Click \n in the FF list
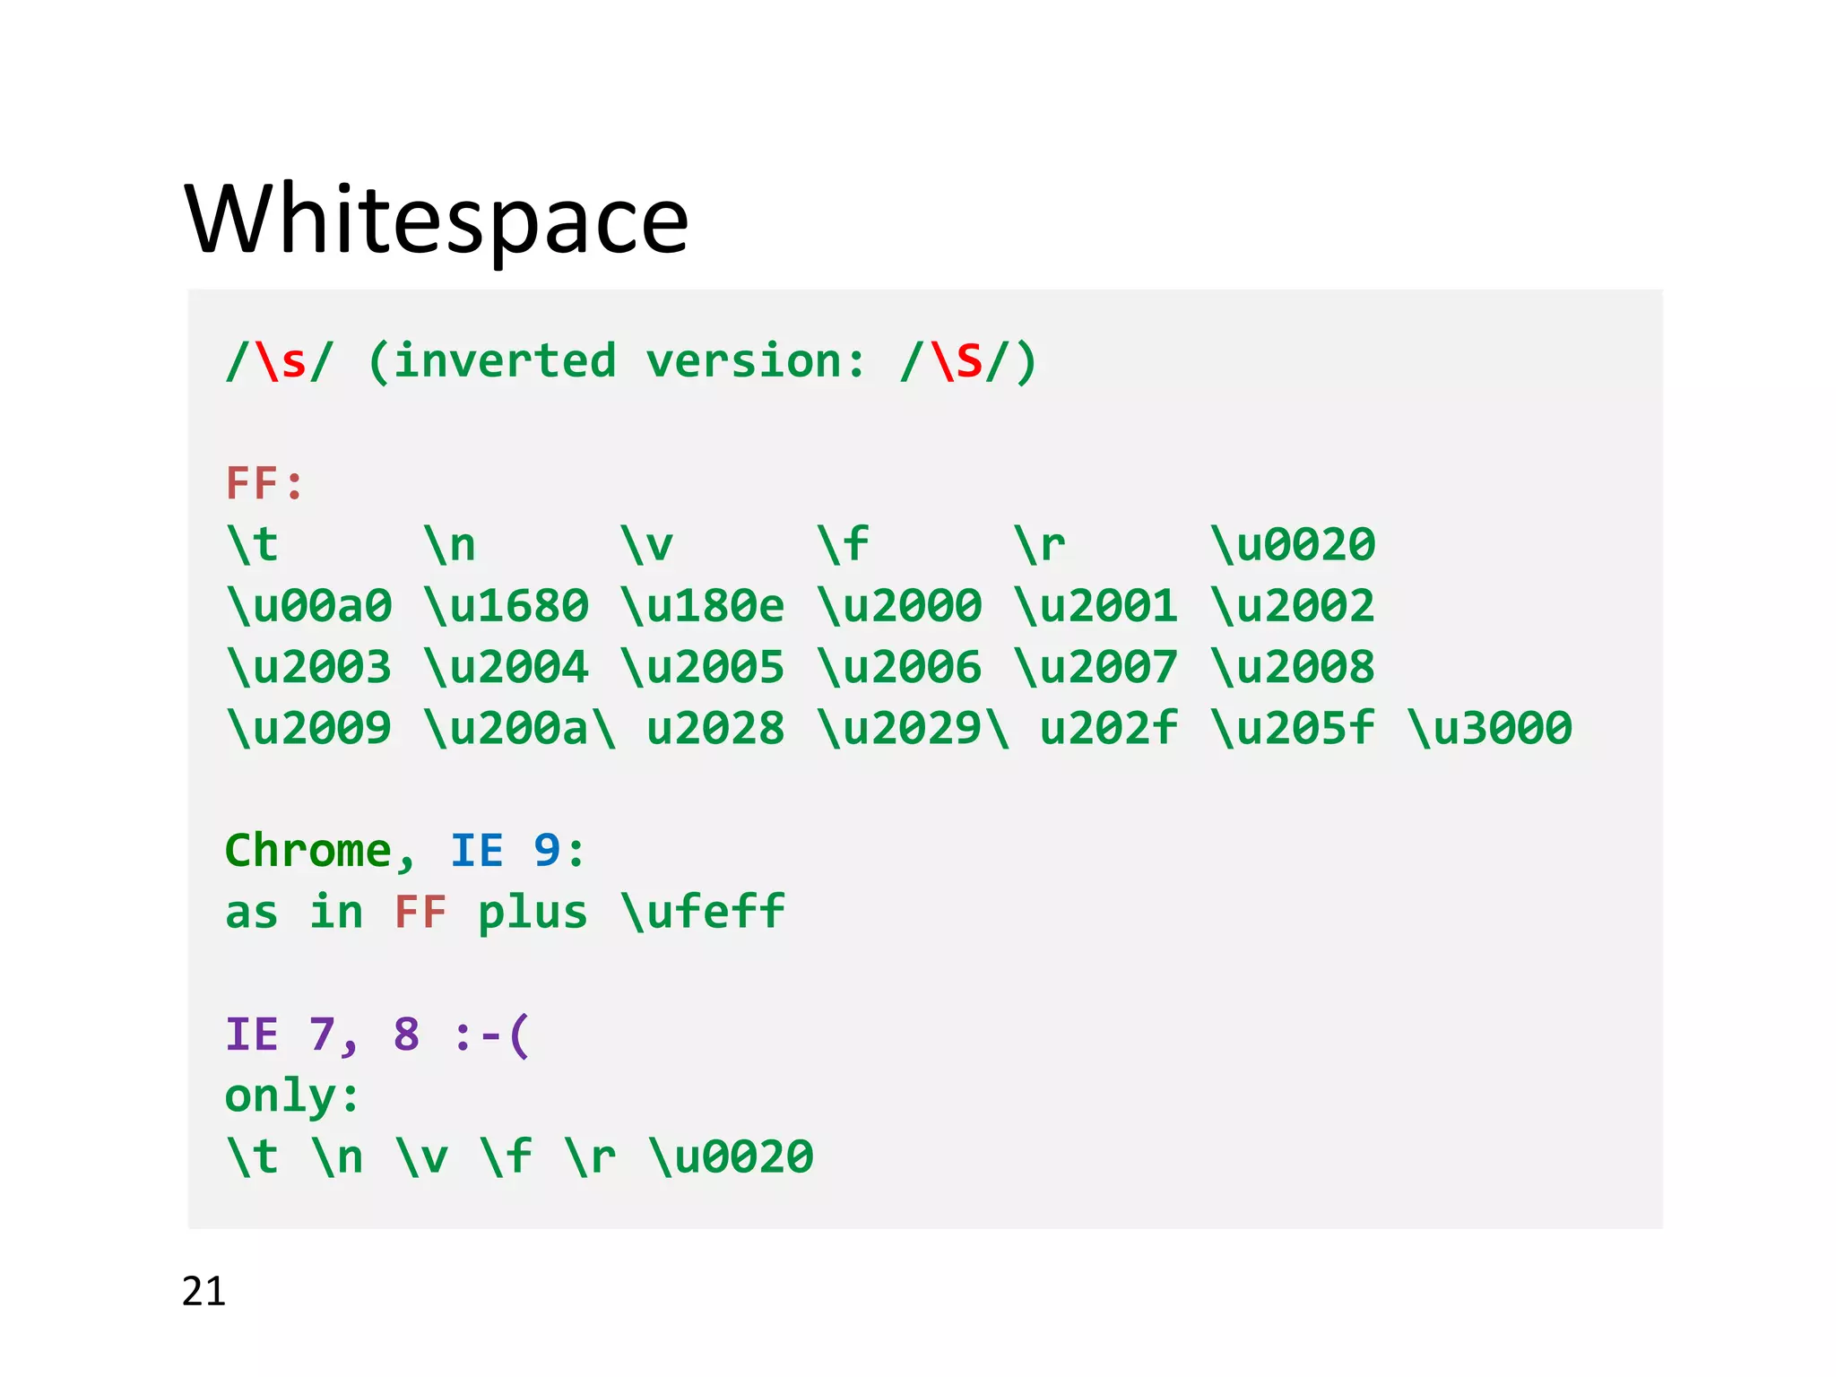The image size is (1836, 1377). click(449, 544)
